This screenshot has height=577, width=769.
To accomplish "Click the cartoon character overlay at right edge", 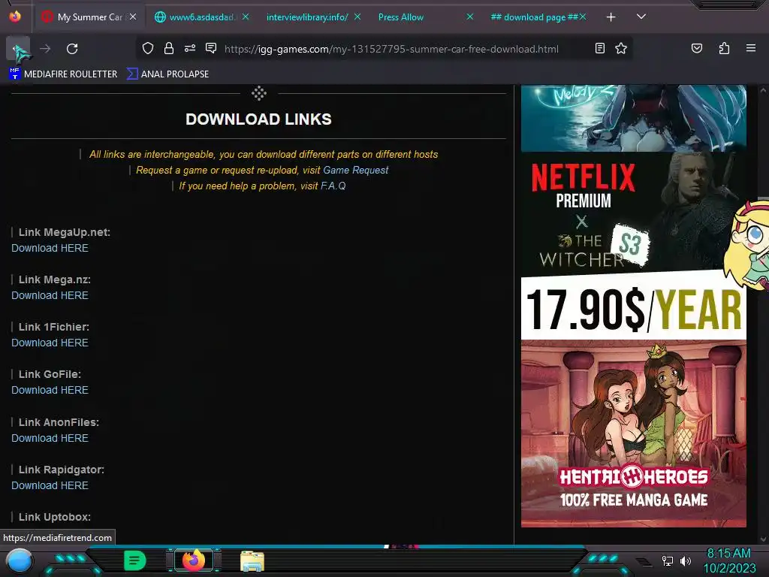I will coord(749,244).
